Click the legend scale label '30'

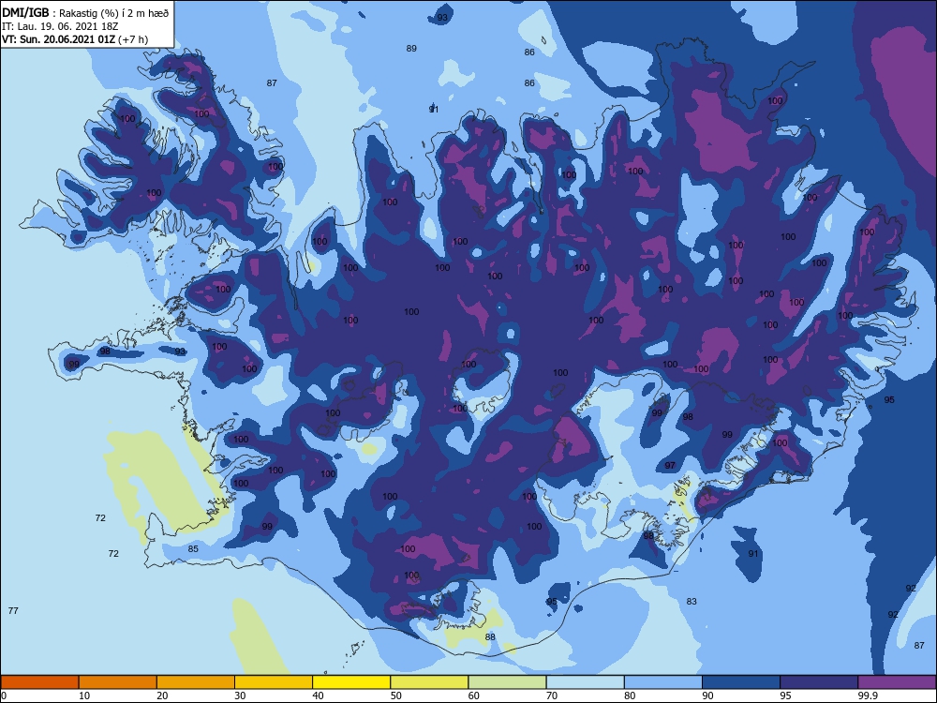point(240,696)
